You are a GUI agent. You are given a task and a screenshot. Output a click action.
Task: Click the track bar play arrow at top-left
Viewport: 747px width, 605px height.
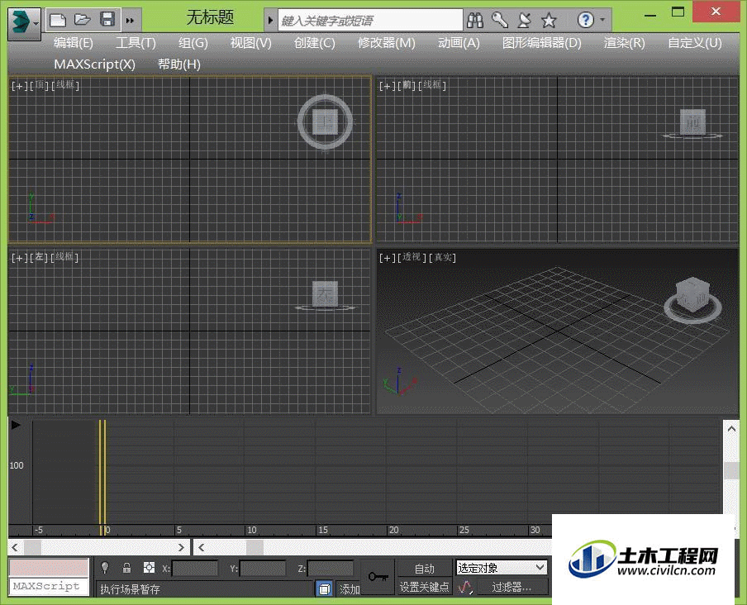coord(16,425)
